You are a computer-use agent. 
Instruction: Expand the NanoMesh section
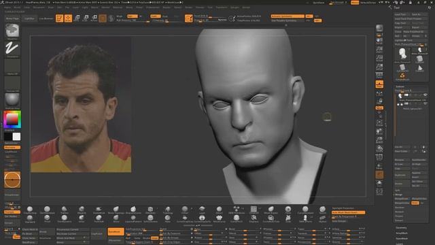tap(402, 238)
